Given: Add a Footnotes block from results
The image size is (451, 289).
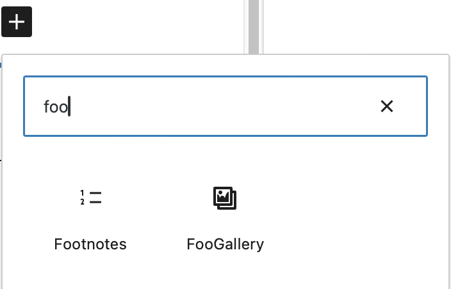Looking at the screenshot, I should (90, 217).
